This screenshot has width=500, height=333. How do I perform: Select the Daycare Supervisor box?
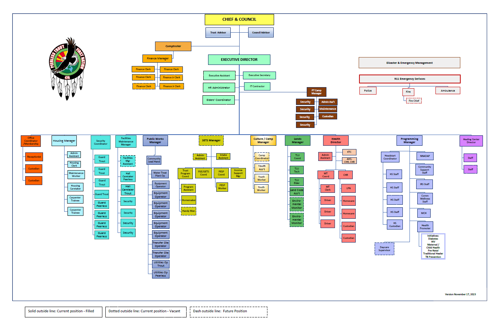tap(384, 249)
